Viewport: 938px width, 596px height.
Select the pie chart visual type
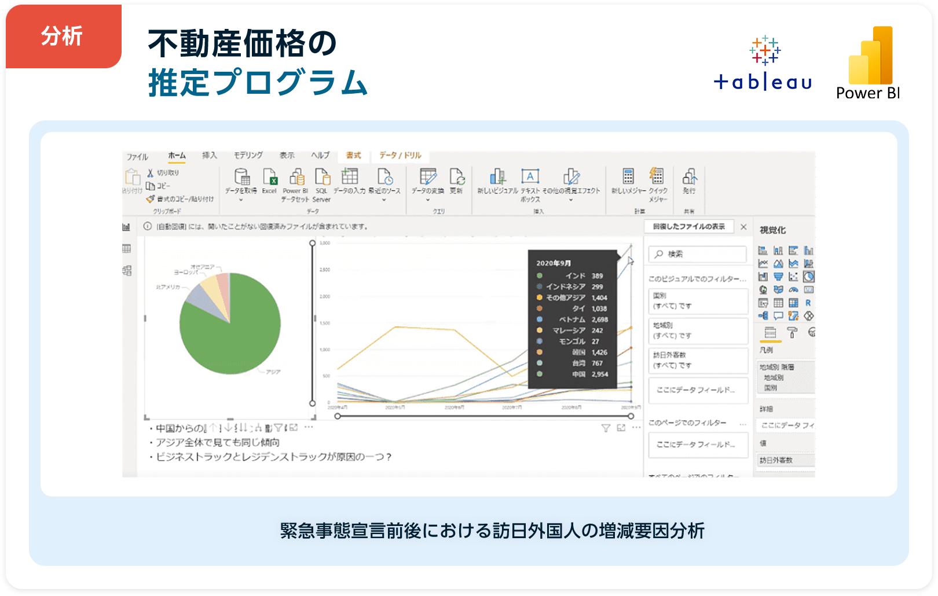(x=809, y=277)
